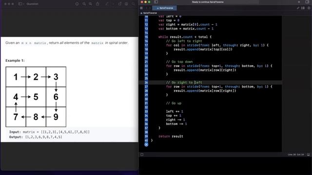
Task: Open the Preview markup toolbar icon
Action: tap(126, 4)
